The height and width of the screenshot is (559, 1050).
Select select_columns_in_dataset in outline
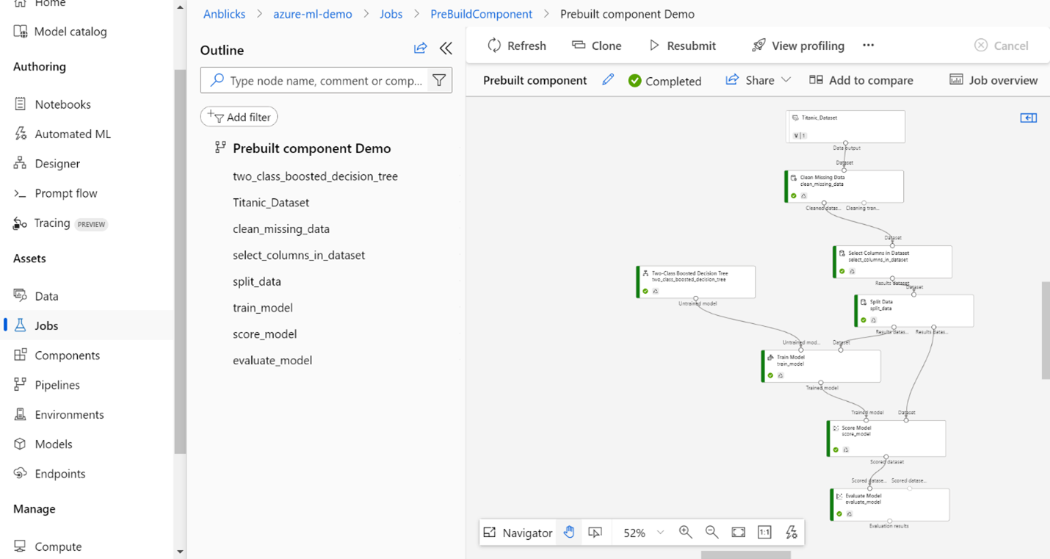pyautogui.click(x=299, y=256)
